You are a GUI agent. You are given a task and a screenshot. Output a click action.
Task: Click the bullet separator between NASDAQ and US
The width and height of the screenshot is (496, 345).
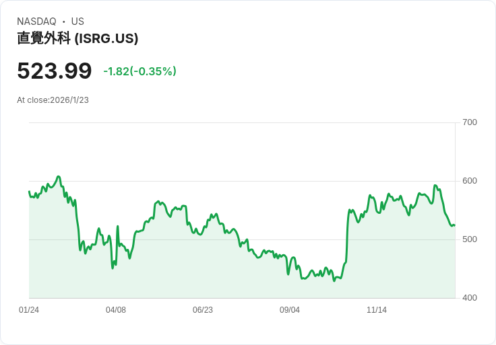pyautogui.click(x=63, y=22)
